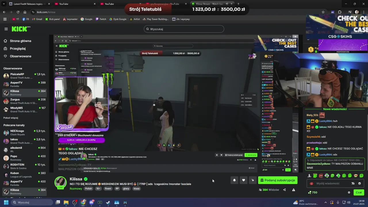Open Steam from the taskbar
Viewport: 368px width, 207px height.
[x=108, y=202]
